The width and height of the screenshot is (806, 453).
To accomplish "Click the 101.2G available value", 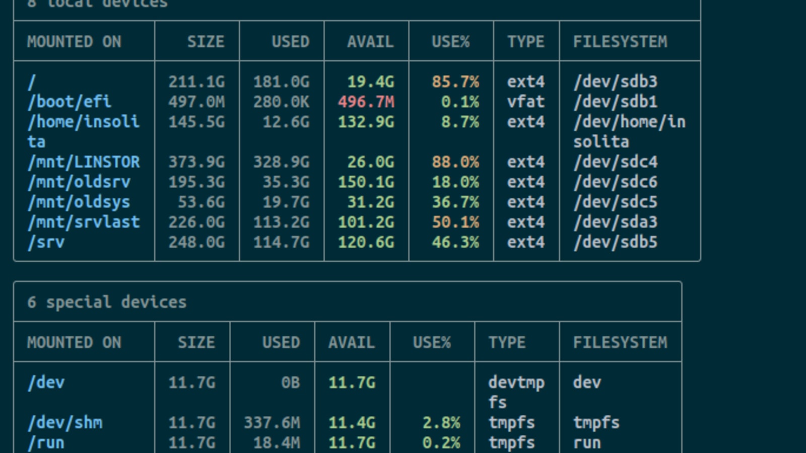I will pos(366,222).
